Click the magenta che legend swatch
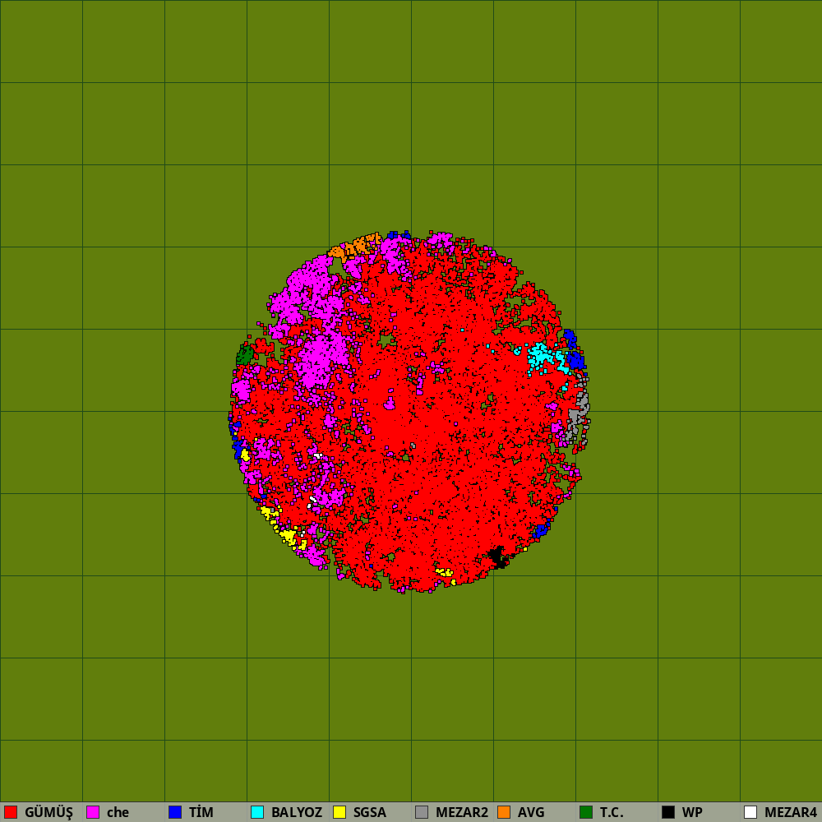Viewport: 822px width, 822px height. [x=93, y=812]
